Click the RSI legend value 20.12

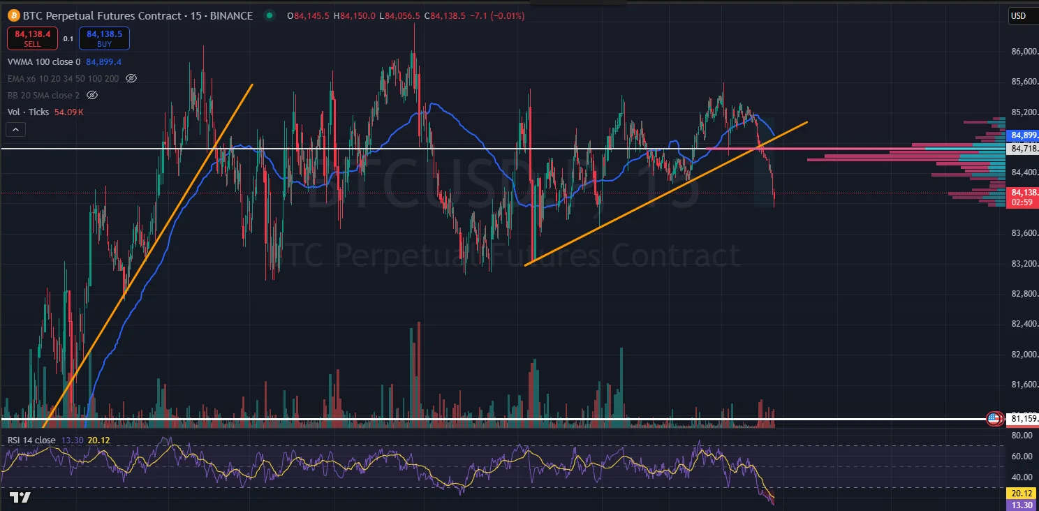click(x=99, y=440)
